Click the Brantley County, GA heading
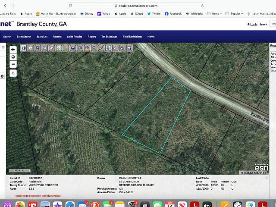 (x=41, y=24)
